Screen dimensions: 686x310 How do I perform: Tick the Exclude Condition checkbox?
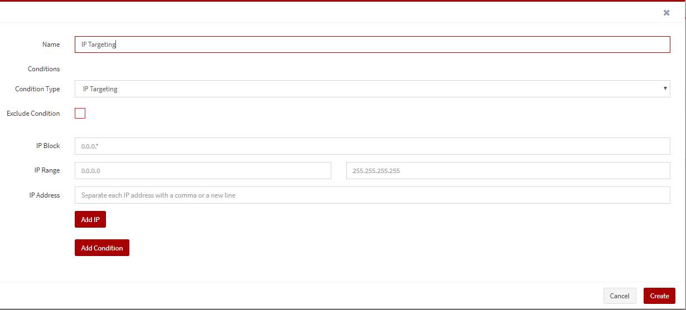coord(80,114)
